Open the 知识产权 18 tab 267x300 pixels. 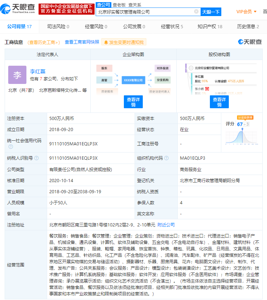pyautogui.click(x=210, y=26)
